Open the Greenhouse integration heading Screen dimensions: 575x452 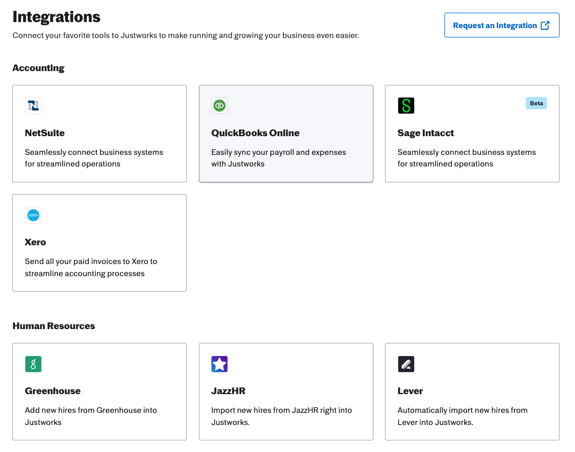[52, 391]
